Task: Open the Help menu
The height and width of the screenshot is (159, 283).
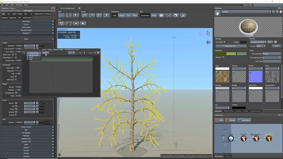Action: 26,5
